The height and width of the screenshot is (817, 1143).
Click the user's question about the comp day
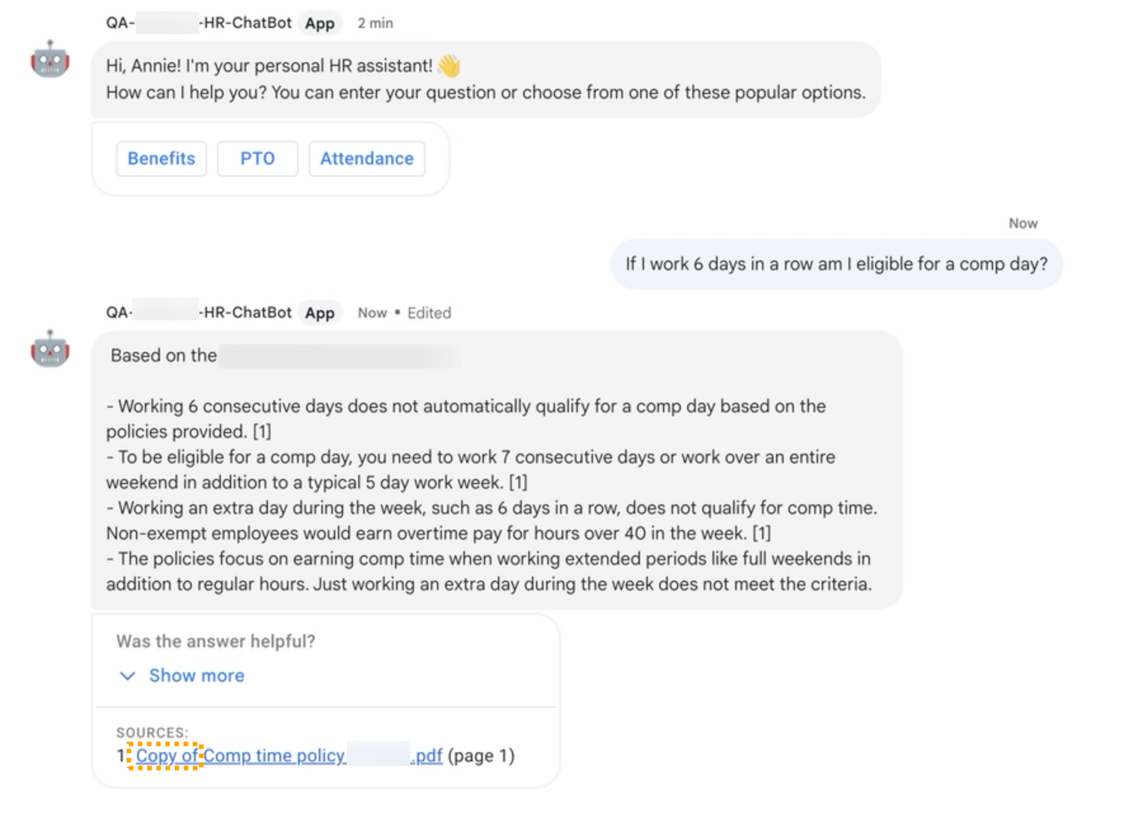point(836,264)
